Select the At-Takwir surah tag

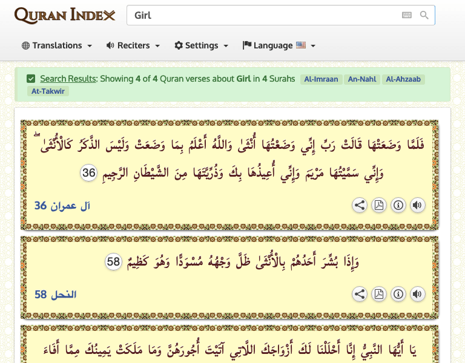tap(48, 91)
